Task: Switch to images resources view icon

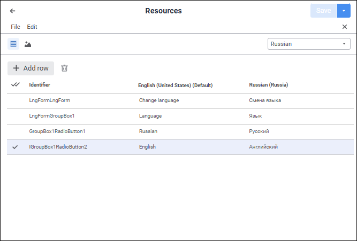Action: tap(28, 44)
